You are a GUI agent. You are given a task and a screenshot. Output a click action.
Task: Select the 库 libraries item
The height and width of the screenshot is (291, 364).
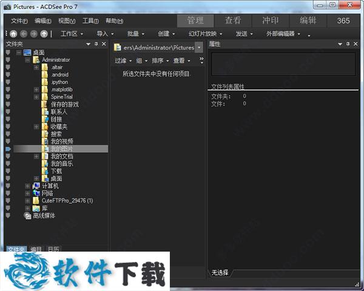(40, 208)
